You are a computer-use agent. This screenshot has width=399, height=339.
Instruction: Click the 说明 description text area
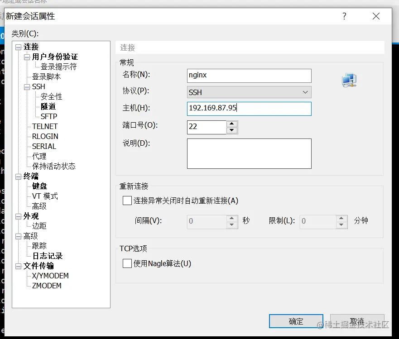(x=249, y=153)
